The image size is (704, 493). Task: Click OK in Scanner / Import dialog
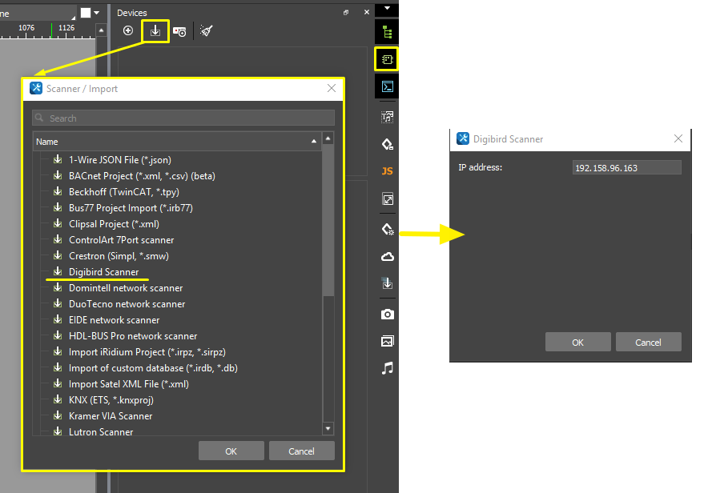[231, 451]
